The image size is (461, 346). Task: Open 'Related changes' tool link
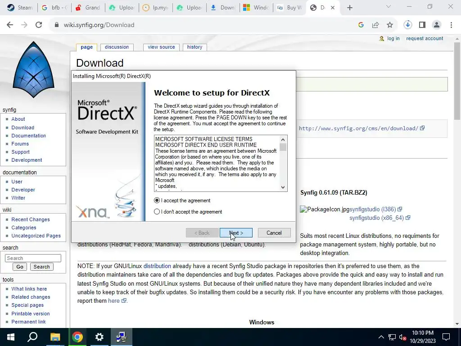(31, 297)
